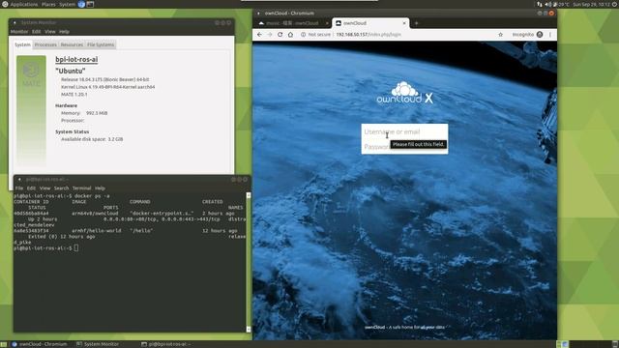619x348 pixels.
Task: Open the System menu in top panel
Action: click(x=67, y=4)
